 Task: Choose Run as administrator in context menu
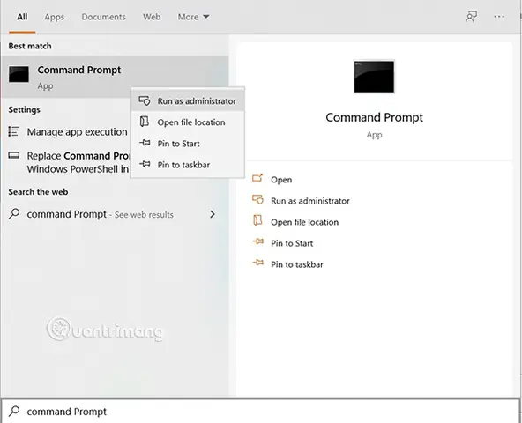coord(188,100)
